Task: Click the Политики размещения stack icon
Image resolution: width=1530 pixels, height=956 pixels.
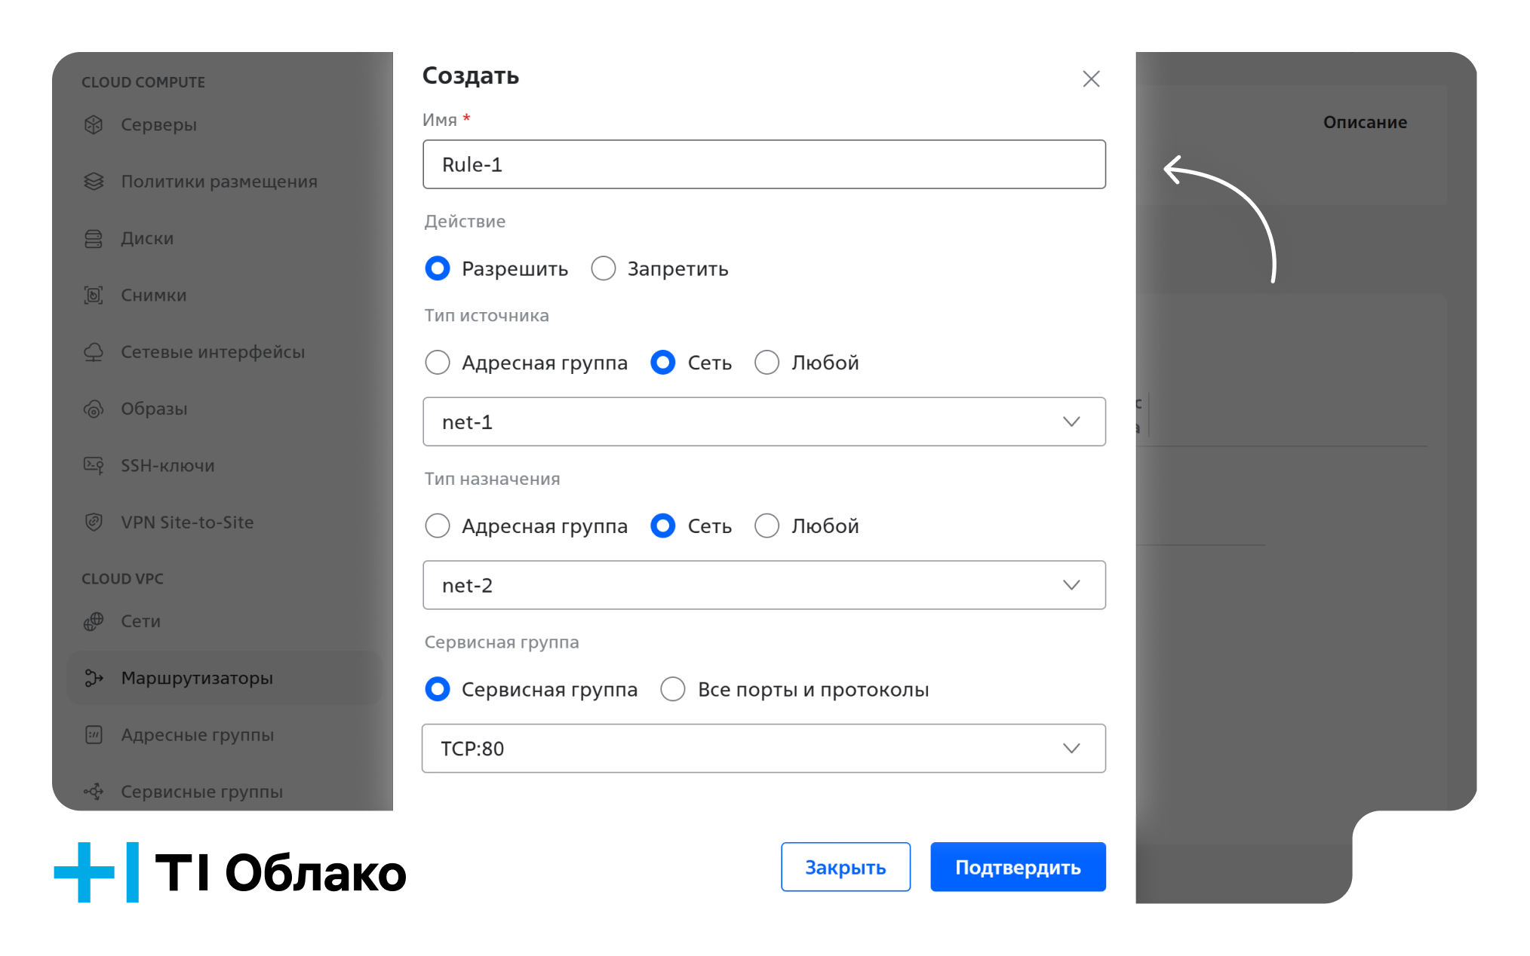Action: tap(94, 182)
